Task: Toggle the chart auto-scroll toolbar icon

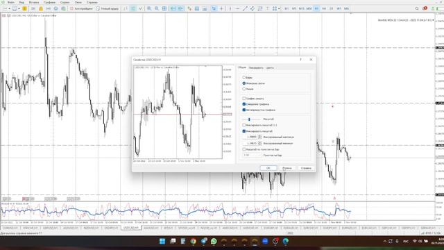Action: tap(173, 8)
